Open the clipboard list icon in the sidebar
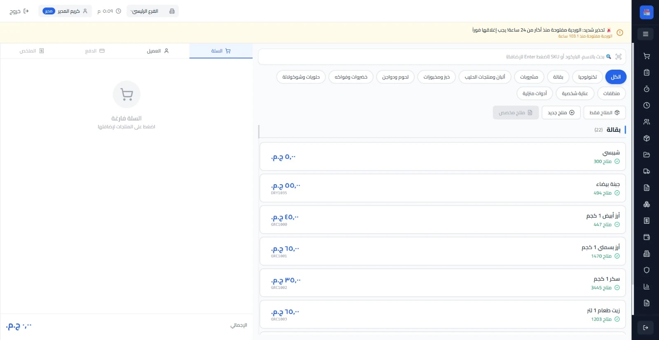This screenshot has width=659, height=340. pos(646,73)
